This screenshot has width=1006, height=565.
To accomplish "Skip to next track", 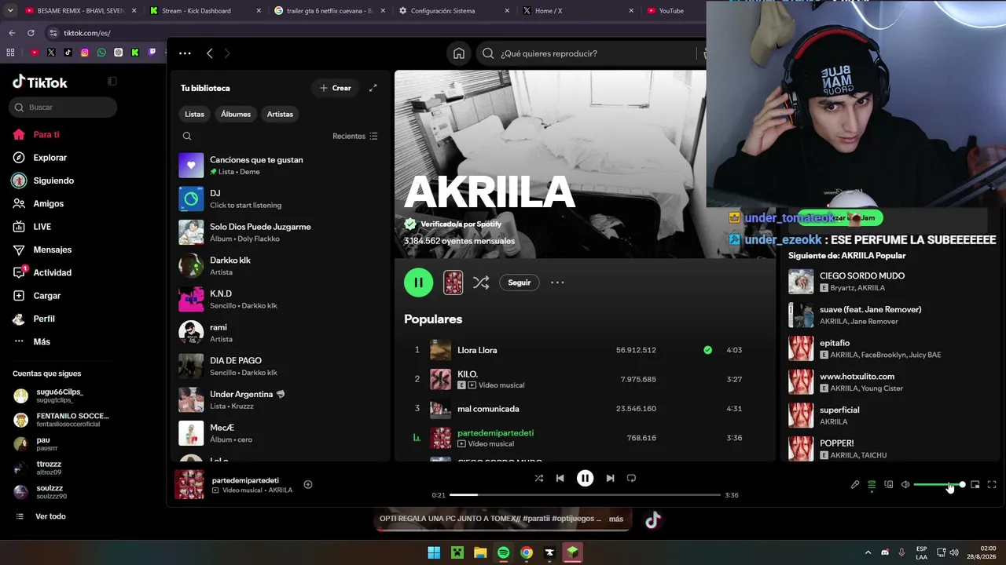I will coord(610,478).
